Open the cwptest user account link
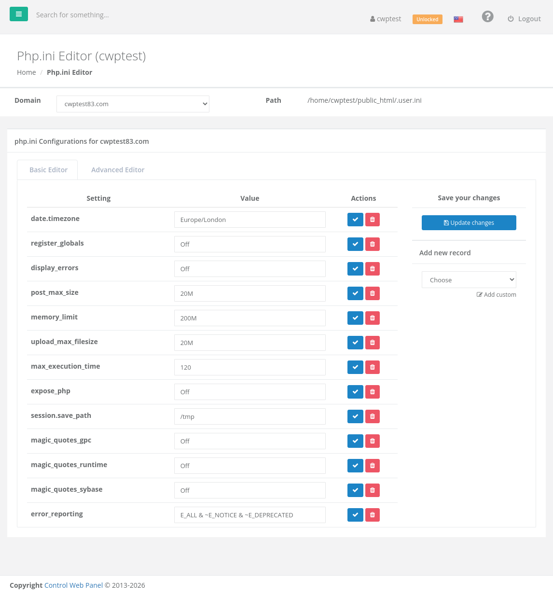The width and height of the screenshot is (553, 595). pos(386,19)
